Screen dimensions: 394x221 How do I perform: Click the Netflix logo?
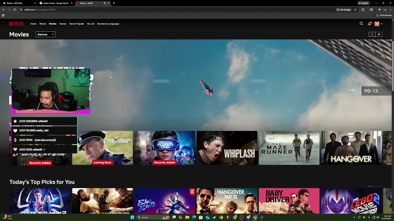click(16, 24)
